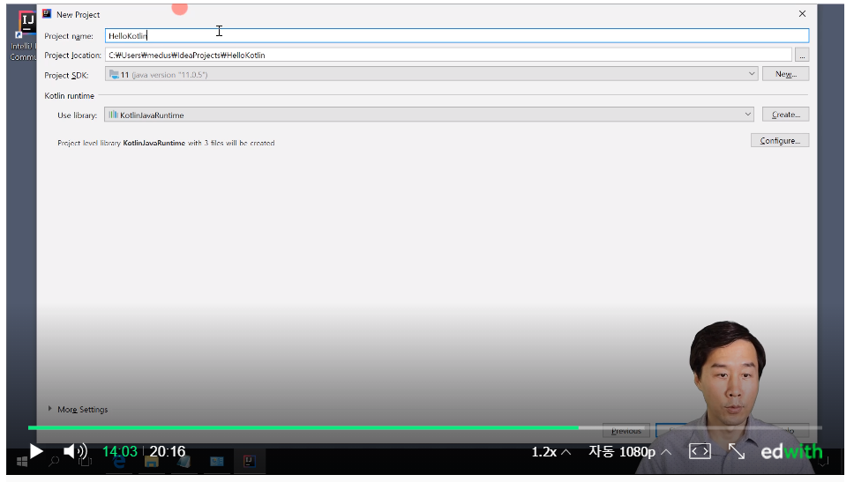Browse for project location with ellipsis button
The image size is (854, 482).
tap(802, 55)
